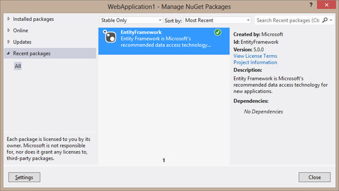Collapse the Recent packages node
The image size is (339, 191).
pos(8,53)
